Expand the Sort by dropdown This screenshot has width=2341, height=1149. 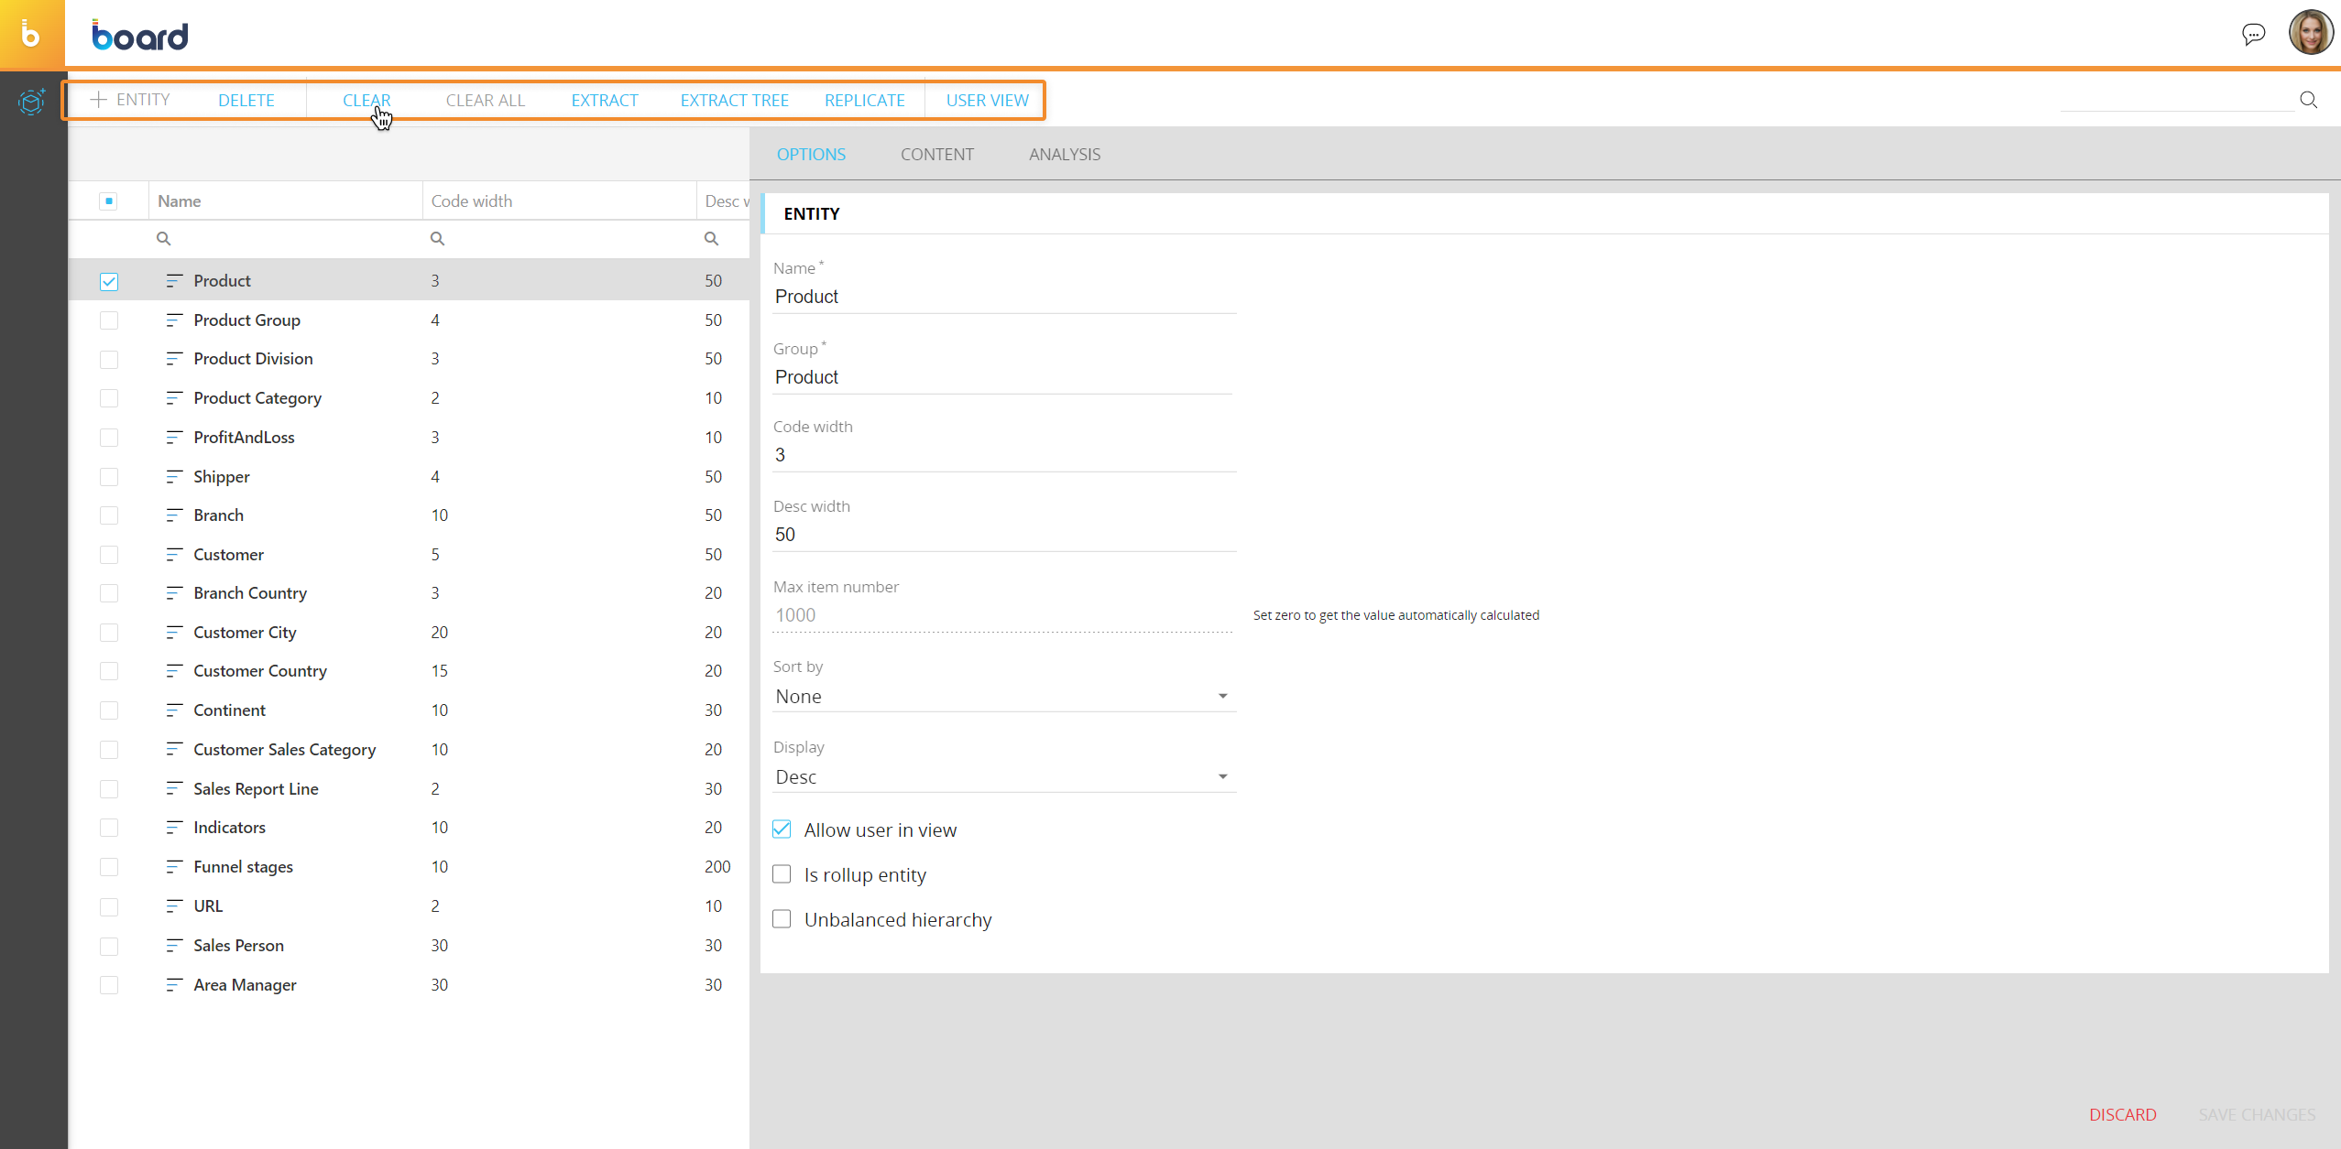[x=1002, y=697]
